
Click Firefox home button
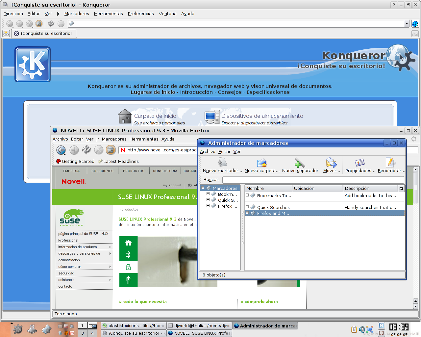point(111,150)
